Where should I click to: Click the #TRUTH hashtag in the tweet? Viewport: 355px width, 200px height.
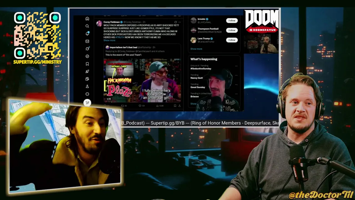pos(120,37)
